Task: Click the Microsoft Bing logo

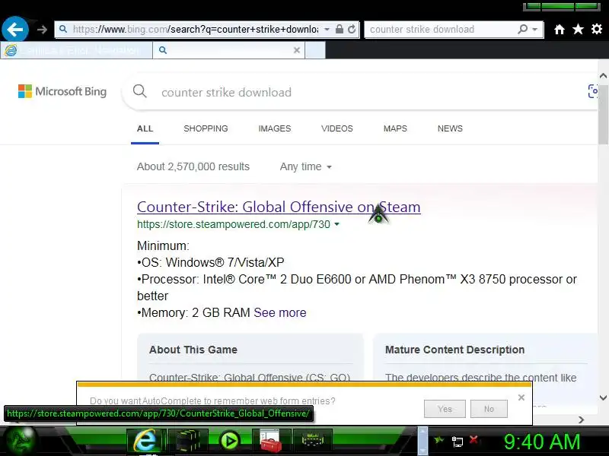Action: pos(62,91)
